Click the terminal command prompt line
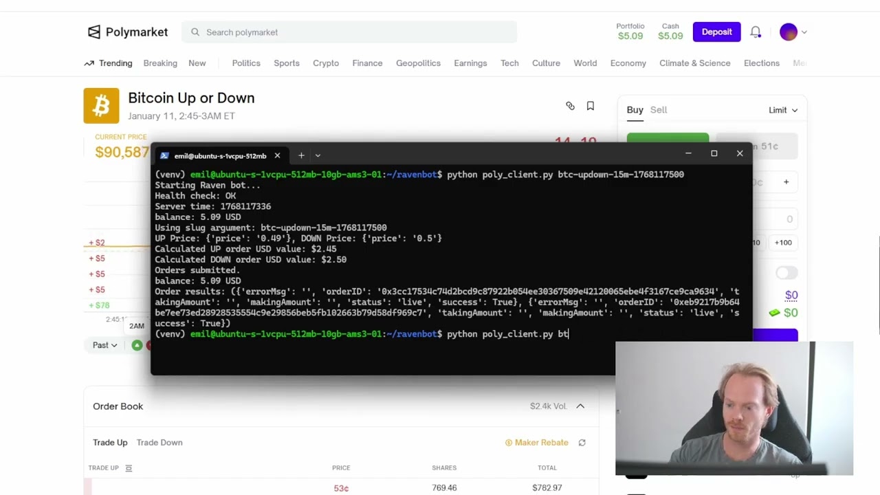The width and height of the screenshot is (880, 495). (362, 334)
